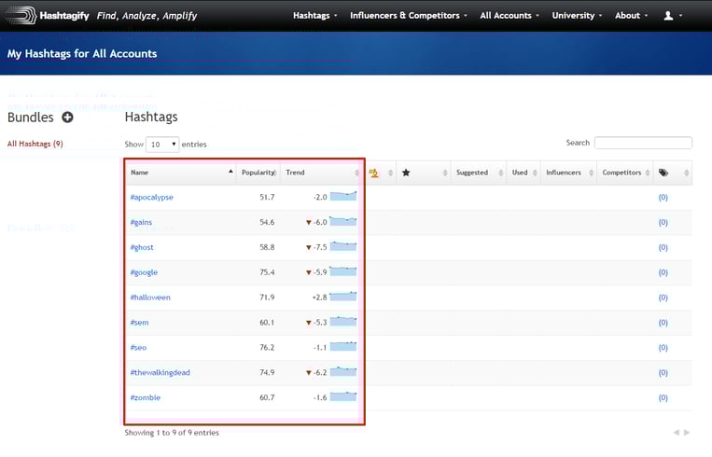Open the #apocalypse hashtag link
This screenshot has width=712, height=457.
pos(152,198)
